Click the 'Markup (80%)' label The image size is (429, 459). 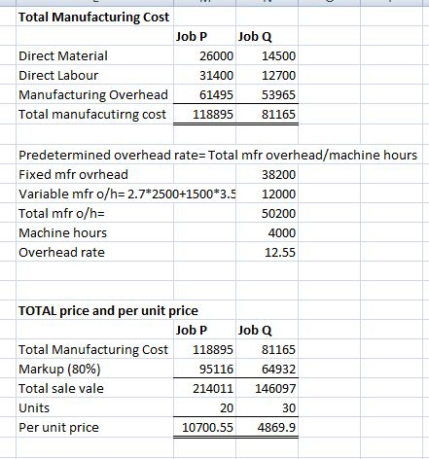pos(59,370)
